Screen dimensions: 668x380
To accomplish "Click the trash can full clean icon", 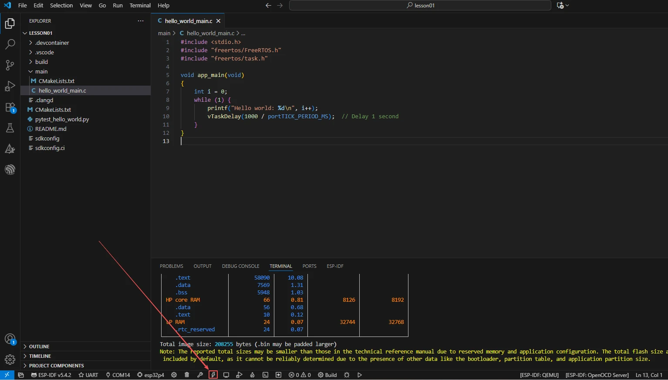I will pyautogui.click(x=187, y=375).
